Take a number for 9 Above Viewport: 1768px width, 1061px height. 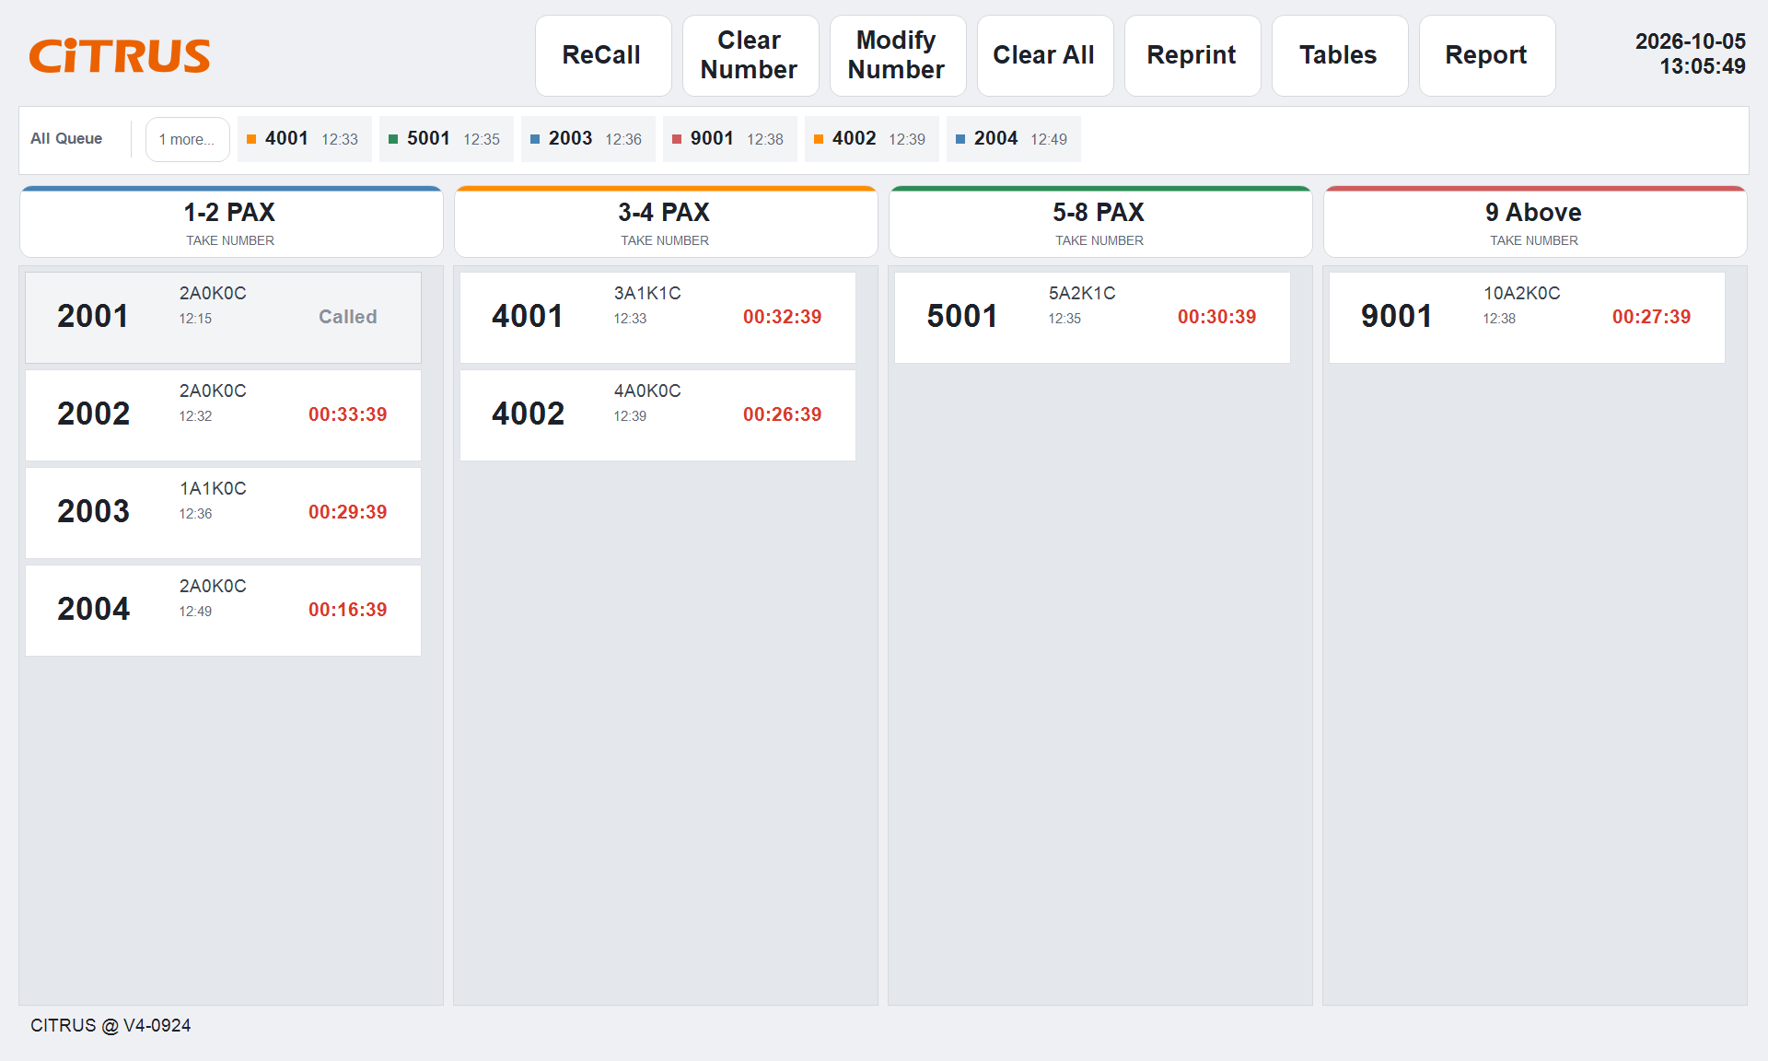(1535, 223)
